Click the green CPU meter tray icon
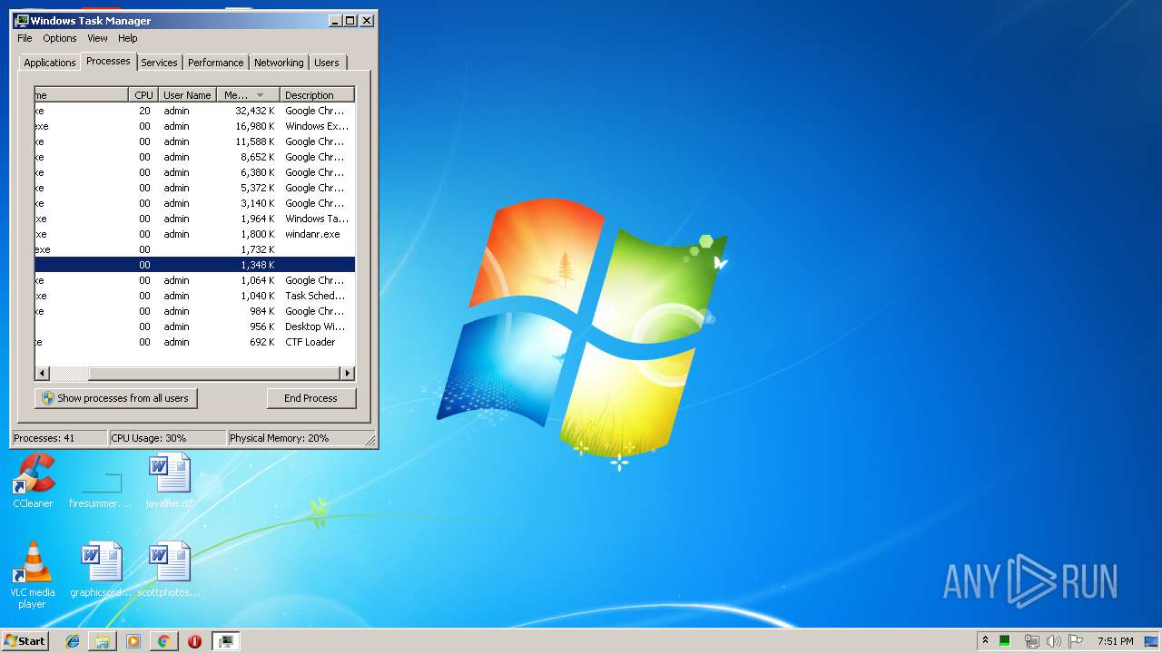1162x653 pixels. (1005, 641)
